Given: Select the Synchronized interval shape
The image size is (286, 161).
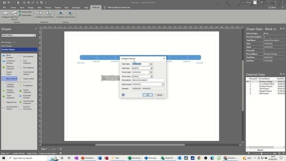Looking at the screenshot, I should pyautogui.click(x=9, y=108).
